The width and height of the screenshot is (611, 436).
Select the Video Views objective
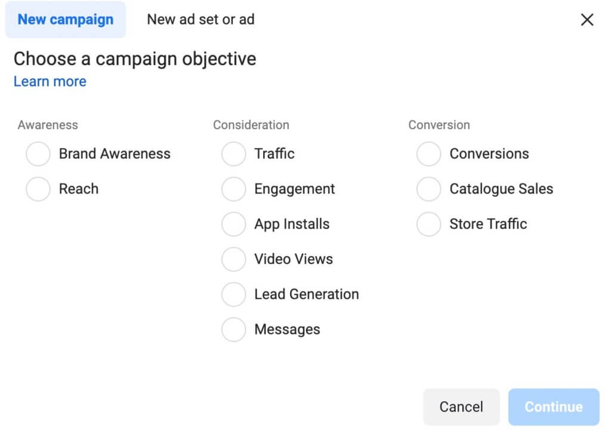click(x=233, y=259)
